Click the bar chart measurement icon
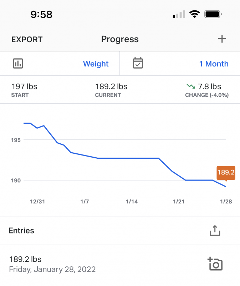Viewport: 240px width, 286px height. (x=18, y=64)
